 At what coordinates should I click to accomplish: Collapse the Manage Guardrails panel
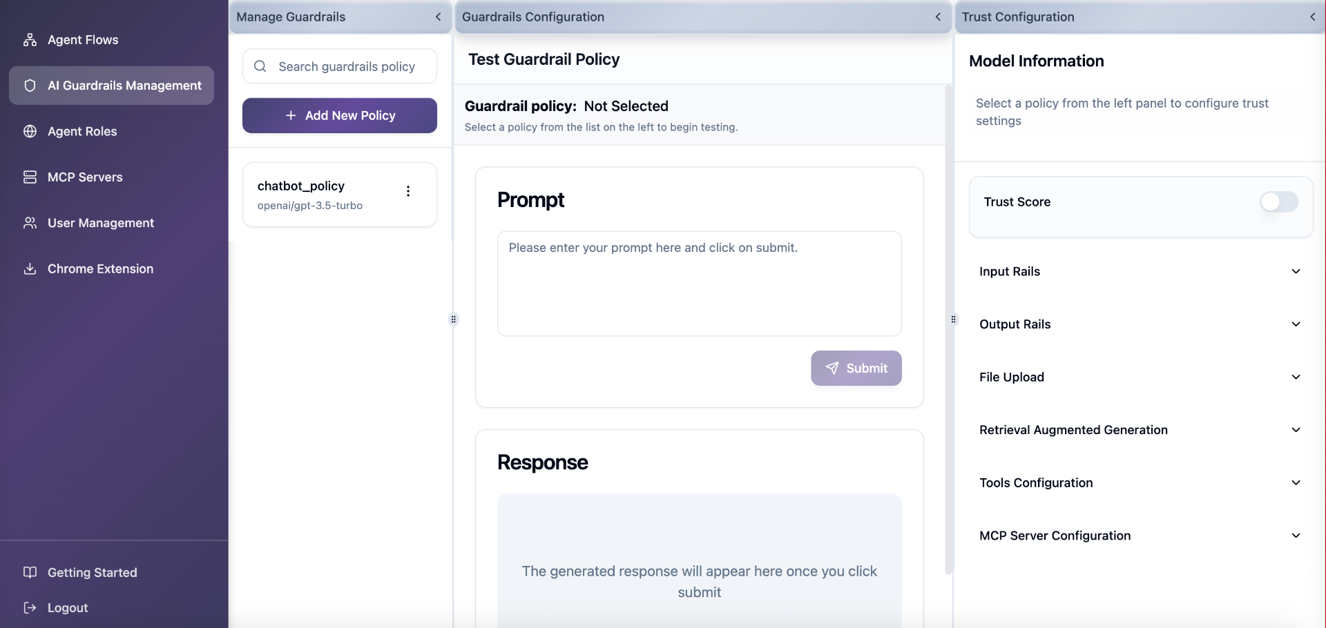click(x=439, y=17)
